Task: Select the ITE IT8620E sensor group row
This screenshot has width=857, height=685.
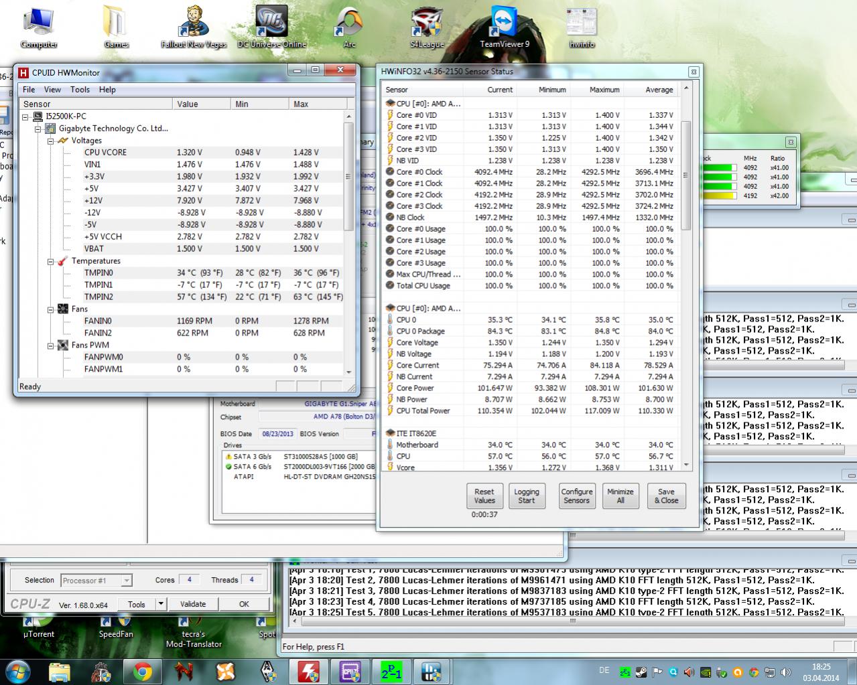Action: point(531,433)
